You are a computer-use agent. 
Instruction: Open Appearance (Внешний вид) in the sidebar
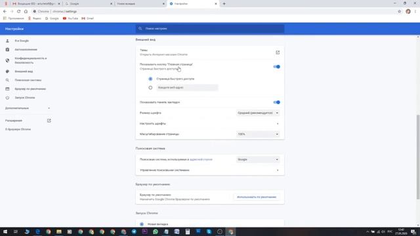24,71
